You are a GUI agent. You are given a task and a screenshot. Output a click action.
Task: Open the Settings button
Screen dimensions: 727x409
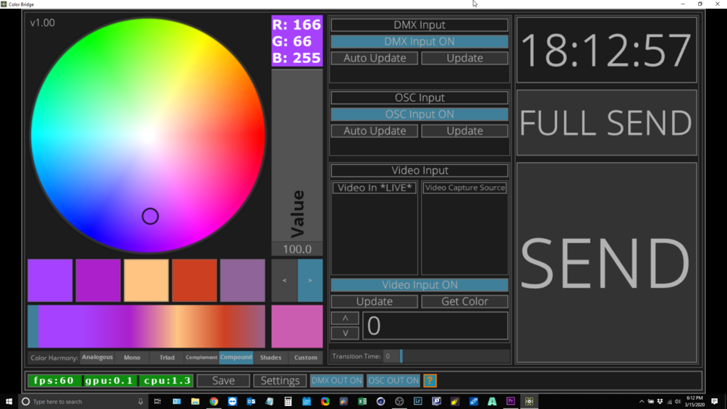point(280,381)
